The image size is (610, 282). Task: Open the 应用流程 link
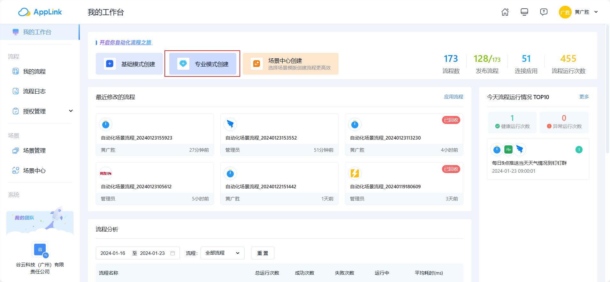(454, 97)
